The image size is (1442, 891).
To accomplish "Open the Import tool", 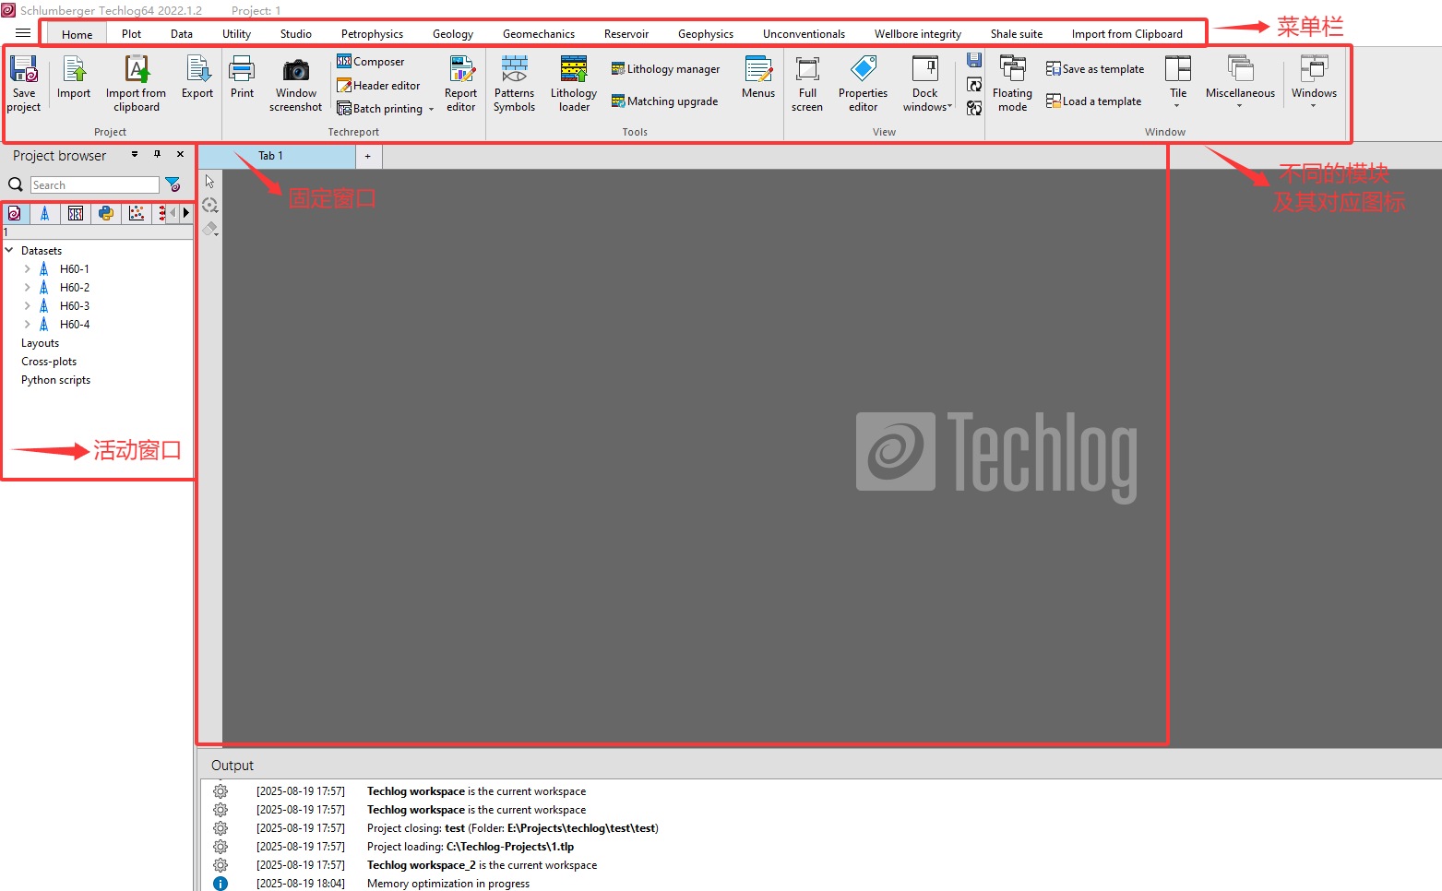I will click(74, 77).
